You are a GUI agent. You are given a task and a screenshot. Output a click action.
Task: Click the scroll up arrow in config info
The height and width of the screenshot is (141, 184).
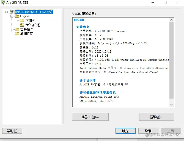pyautogui.click(x=171, y=20)
